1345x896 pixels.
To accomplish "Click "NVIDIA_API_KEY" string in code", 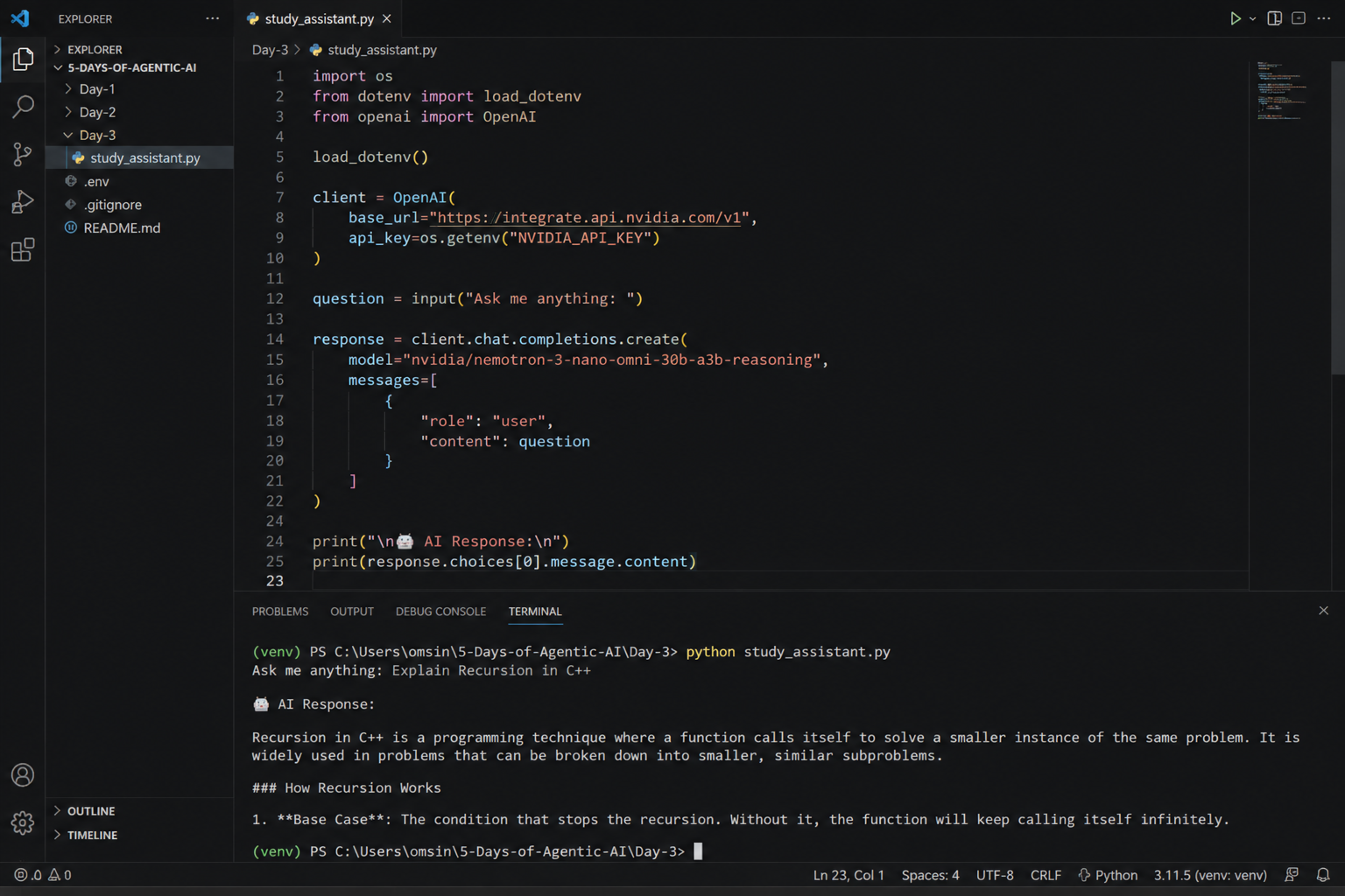I will coord(581,238).
